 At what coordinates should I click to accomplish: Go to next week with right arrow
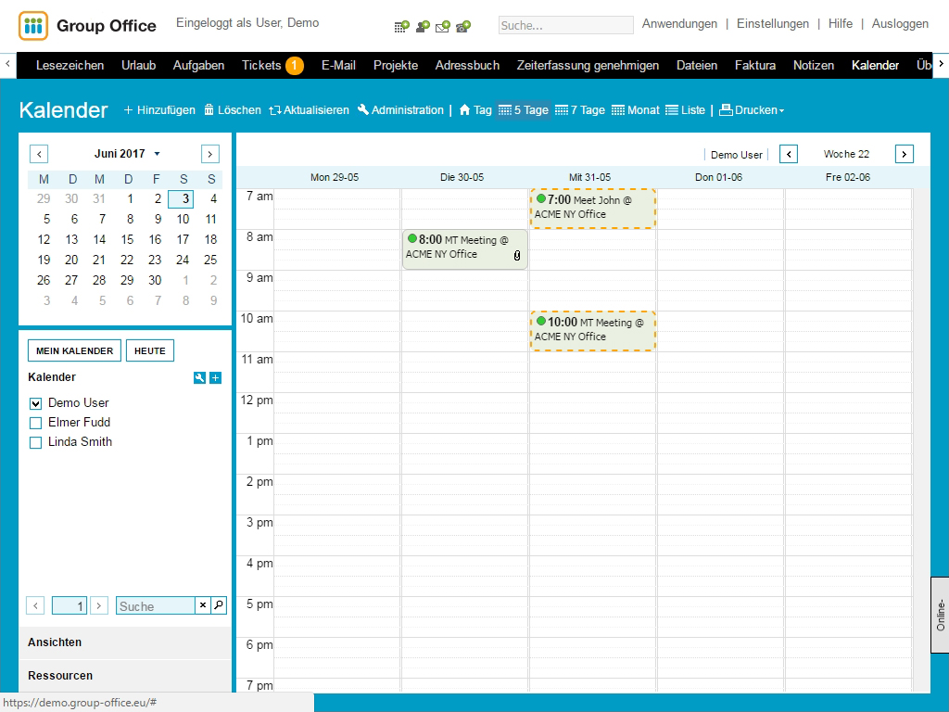[x=905, y=154]
